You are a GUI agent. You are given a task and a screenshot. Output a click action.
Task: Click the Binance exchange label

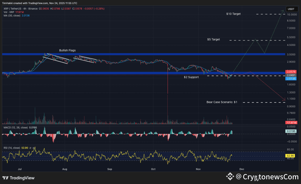(x=33, y=9)
